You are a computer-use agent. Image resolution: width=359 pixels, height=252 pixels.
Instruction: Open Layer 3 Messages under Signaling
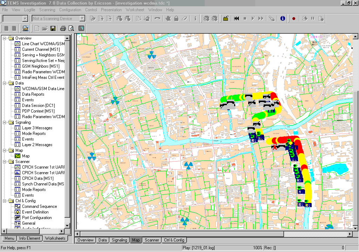click(37, 128)
